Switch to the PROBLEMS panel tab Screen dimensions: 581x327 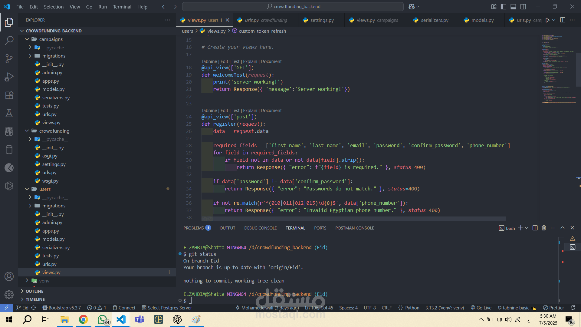coord(197,228)
